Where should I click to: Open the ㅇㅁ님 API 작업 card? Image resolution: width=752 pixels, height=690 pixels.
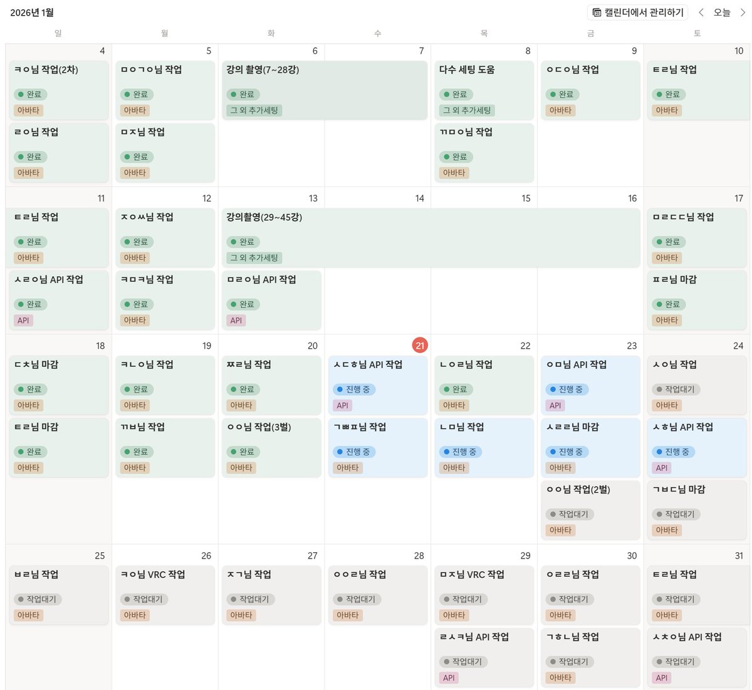[x=590, y=385]
